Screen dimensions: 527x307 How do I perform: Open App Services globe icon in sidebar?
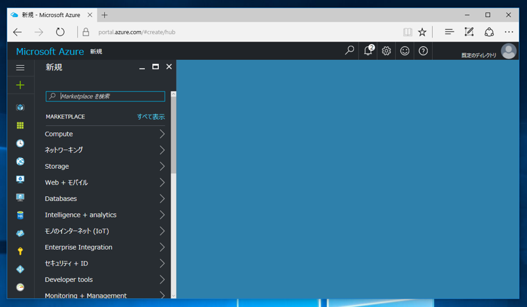pyautogui.click(x=20, y=161)
